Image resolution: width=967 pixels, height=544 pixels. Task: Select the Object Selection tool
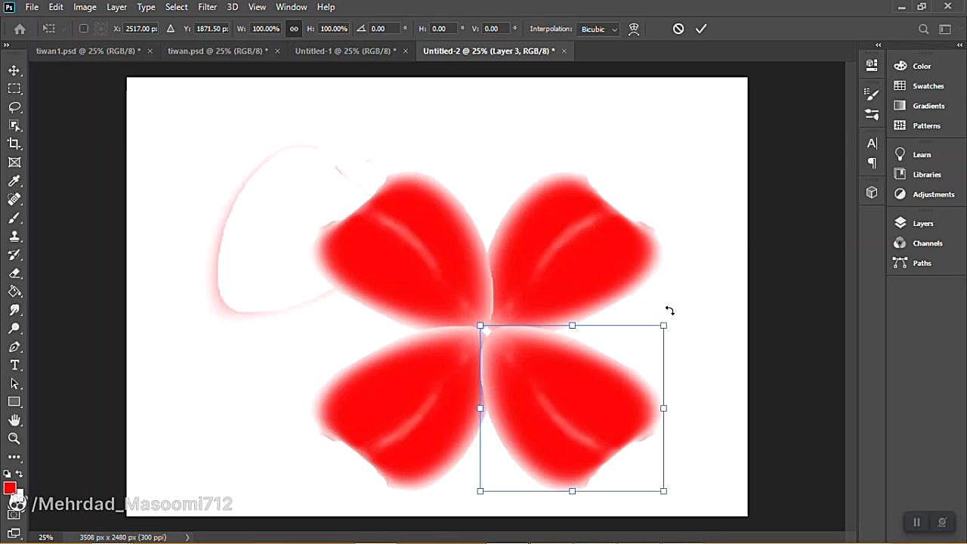[14, 125]
